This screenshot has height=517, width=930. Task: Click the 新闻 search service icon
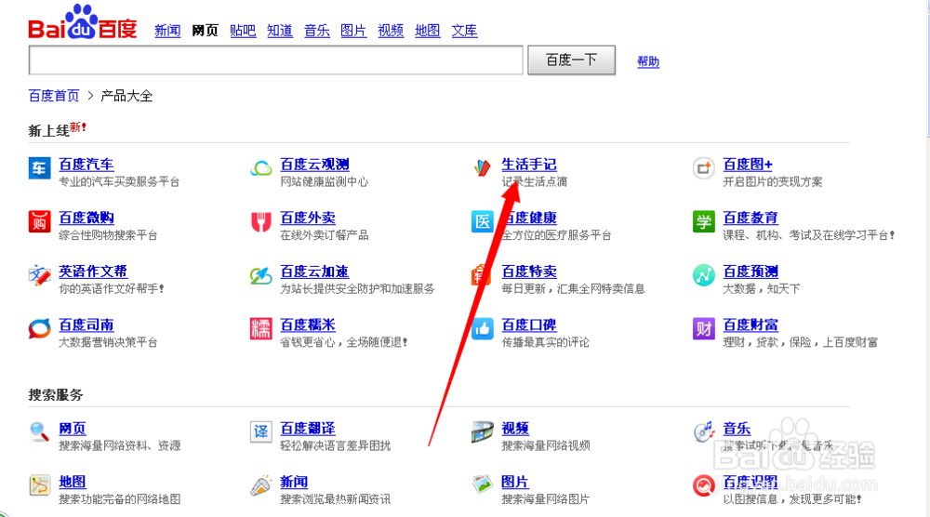click(261, 485)
